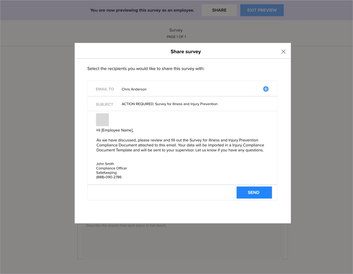
Task: Exit the survey preview mode
Action: click(262, 10)
